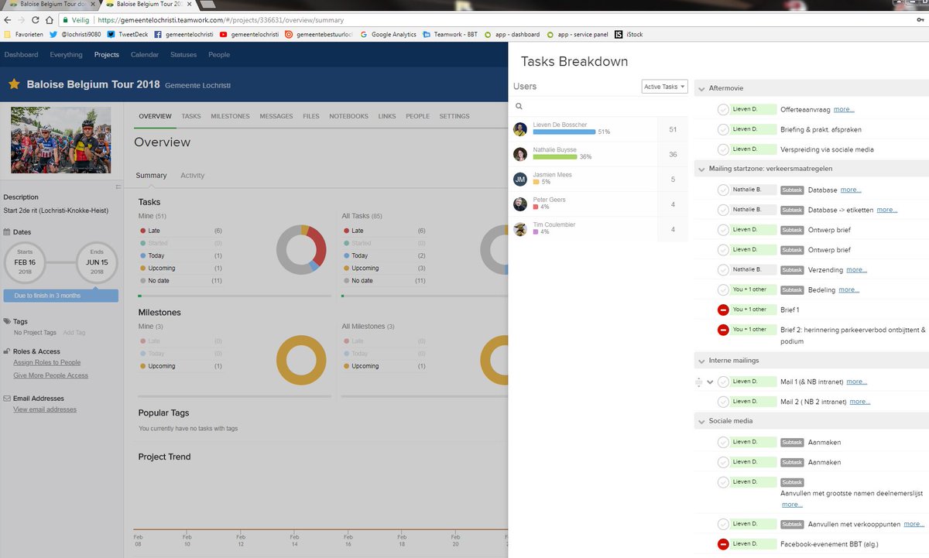The height and width of the screenshot is (558, 929).
Task: Open the Active Tasks dropdown
Action: pos(665,87)
